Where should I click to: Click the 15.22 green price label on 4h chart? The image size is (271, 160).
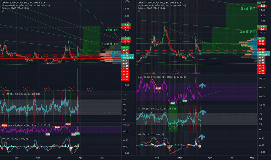[x=126, y=25]
